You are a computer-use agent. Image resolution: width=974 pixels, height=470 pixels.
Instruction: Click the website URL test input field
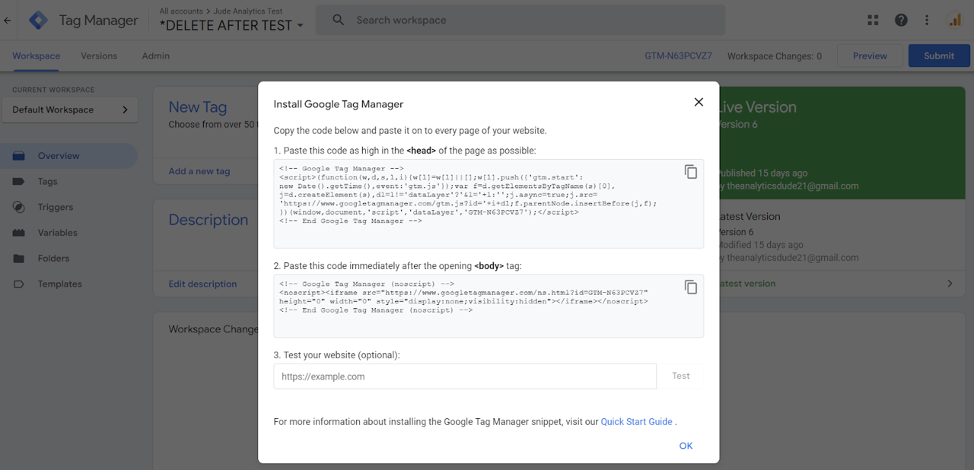[457, 376]
